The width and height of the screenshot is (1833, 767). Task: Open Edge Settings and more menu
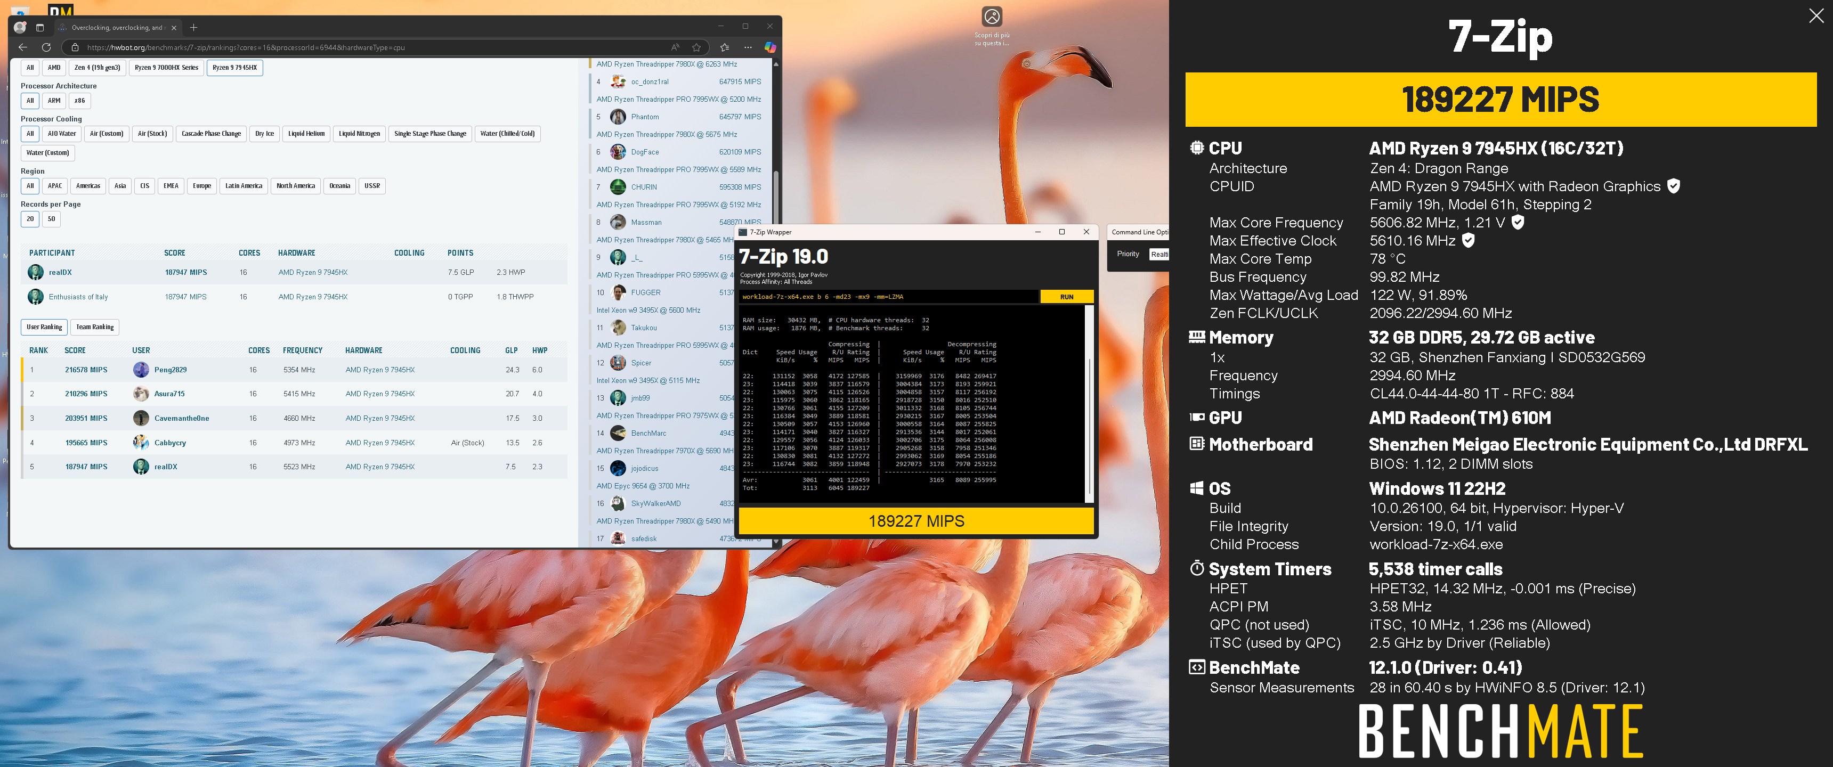pyautogui.click(x=748, y=47)
